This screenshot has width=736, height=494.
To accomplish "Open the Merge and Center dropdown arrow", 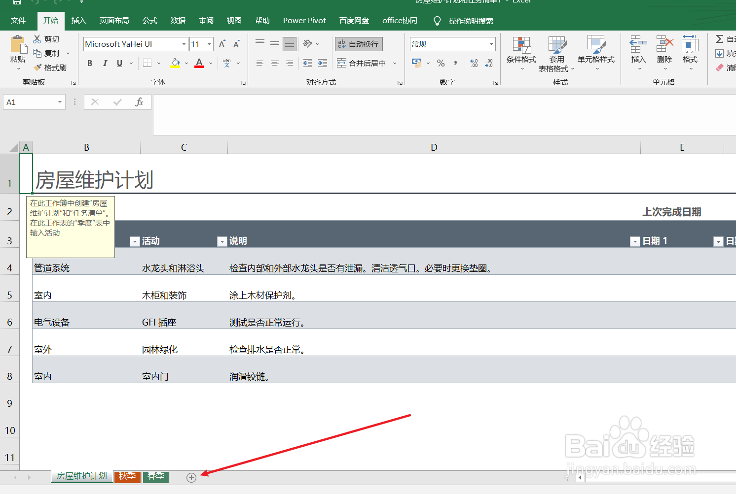I will coord(395,63).
